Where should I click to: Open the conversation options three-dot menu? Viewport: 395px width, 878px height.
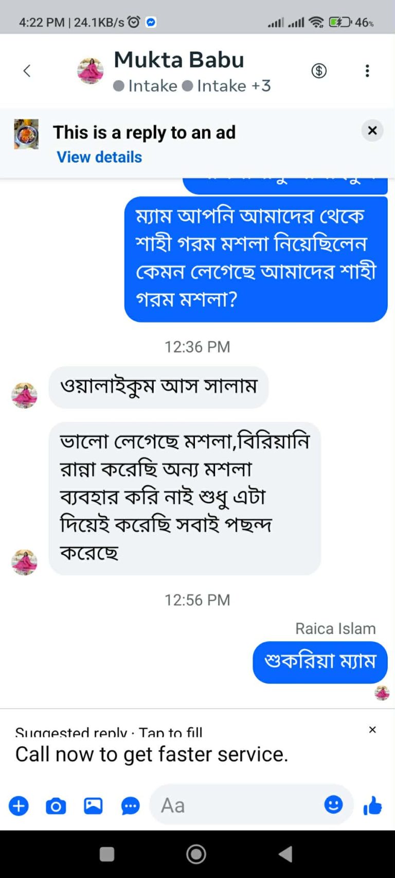point(367,71)
